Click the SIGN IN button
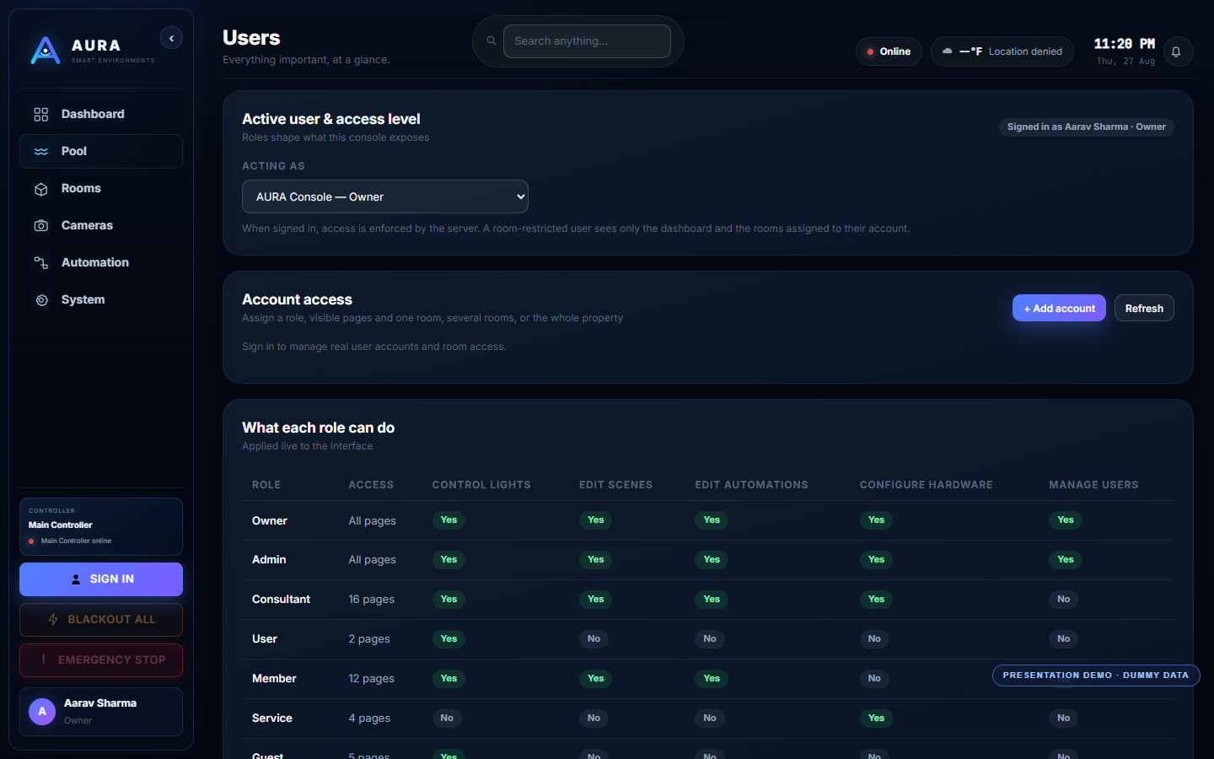 point(101,579)
